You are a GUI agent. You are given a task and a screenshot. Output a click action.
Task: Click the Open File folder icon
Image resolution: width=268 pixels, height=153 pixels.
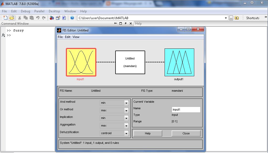tap(12, 18)
